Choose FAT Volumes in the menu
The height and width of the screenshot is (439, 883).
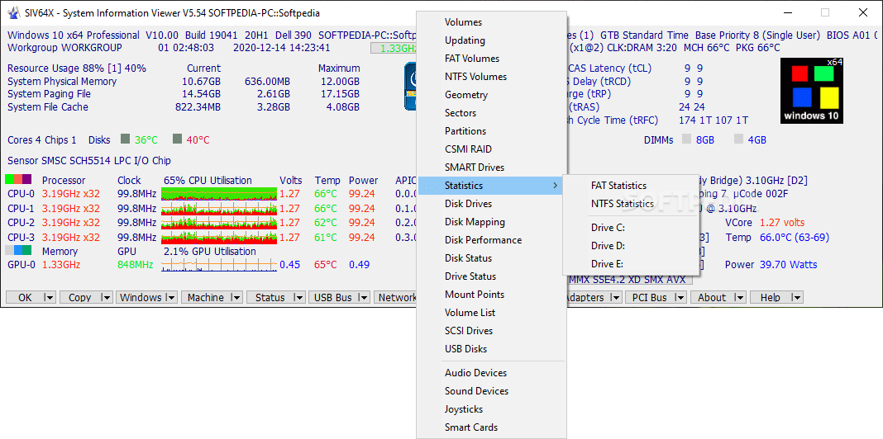(490, 59)
